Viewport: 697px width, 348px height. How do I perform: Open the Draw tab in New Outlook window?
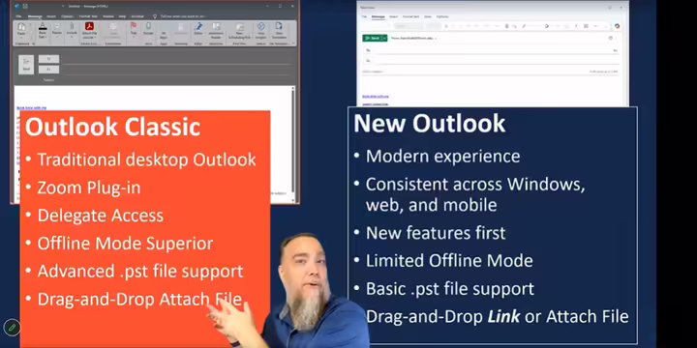428,16
